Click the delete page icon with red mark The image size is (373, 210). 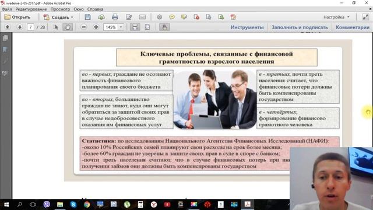pos(196,17)
